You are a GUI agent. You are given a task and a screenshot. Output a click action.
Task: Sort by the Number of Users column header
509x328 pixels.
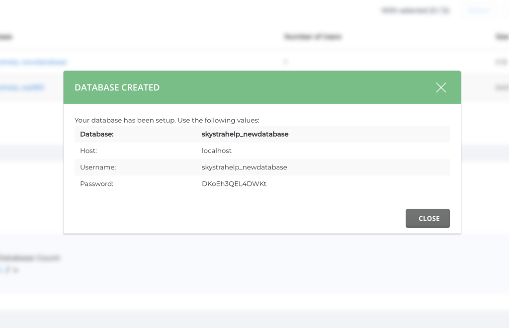click(x=312, y=37)
